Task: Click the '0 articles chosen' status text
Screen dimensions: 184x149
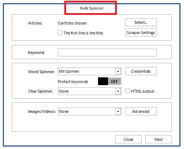Action: pyautogui.click(x=72, y=23)
